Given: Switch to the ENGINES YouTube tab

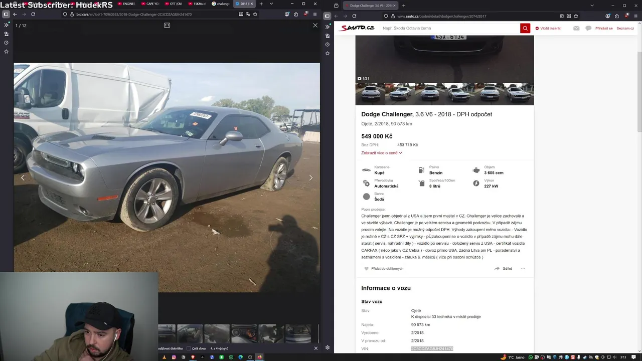Looking at the screenshot, I should [x=126, y=4].
